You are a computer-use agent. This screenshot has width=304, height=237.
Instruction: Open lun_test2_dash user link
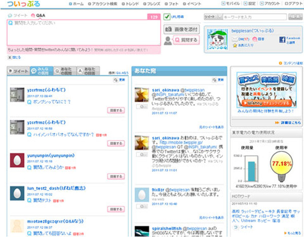56,188
